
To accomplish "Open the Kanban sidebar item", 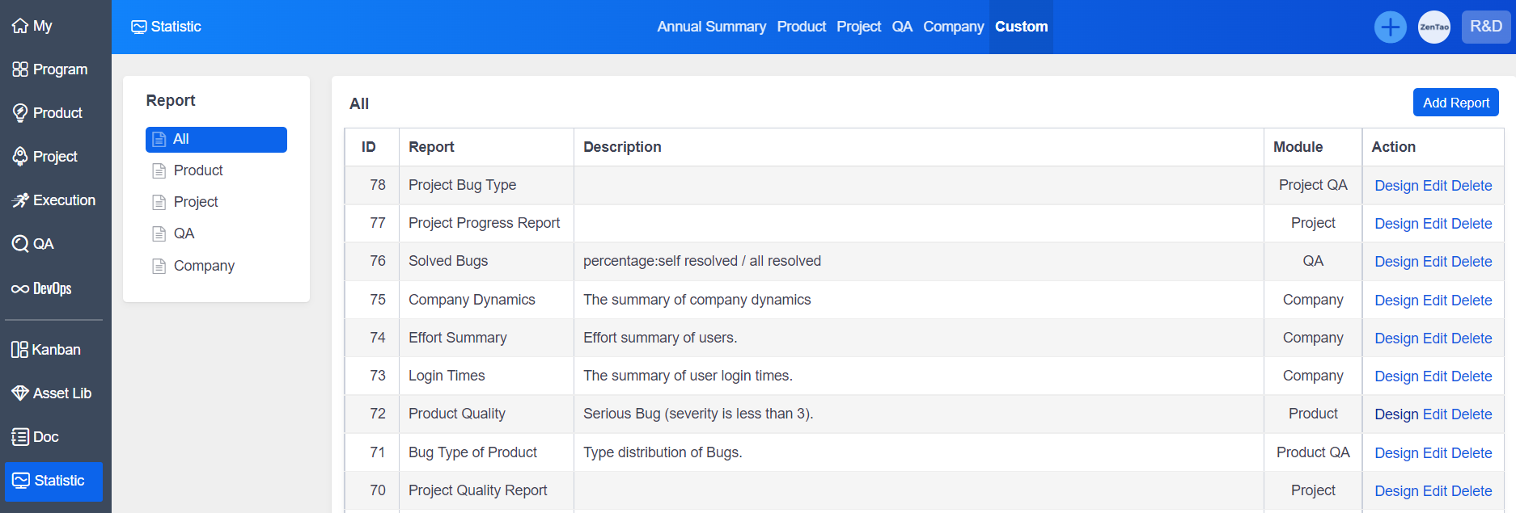I will [x=46, y=350].
